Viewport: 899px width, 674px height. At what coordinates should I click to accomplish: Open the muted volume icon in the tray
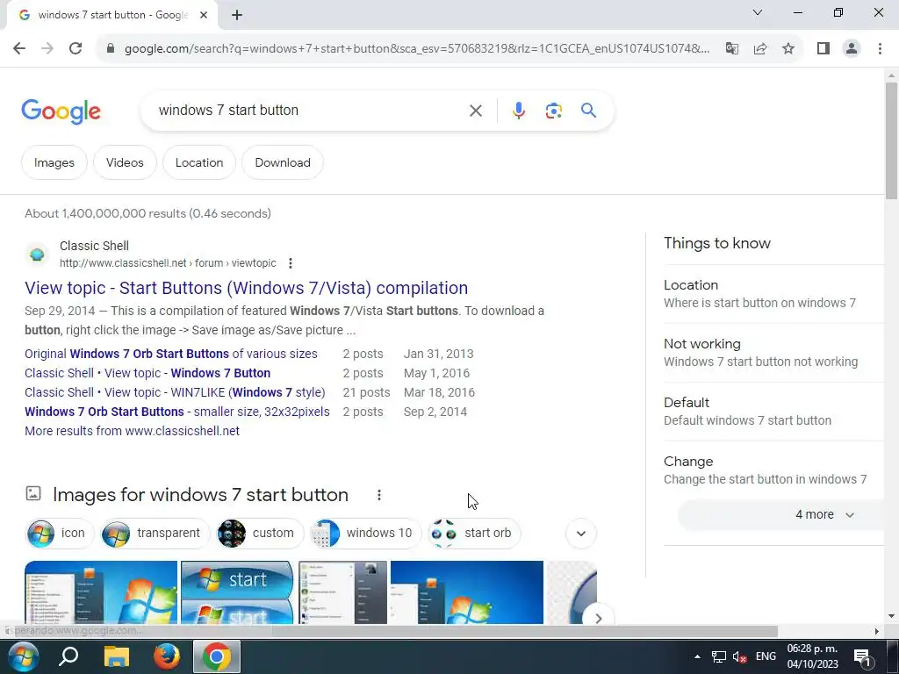click(x=739, y=657)
